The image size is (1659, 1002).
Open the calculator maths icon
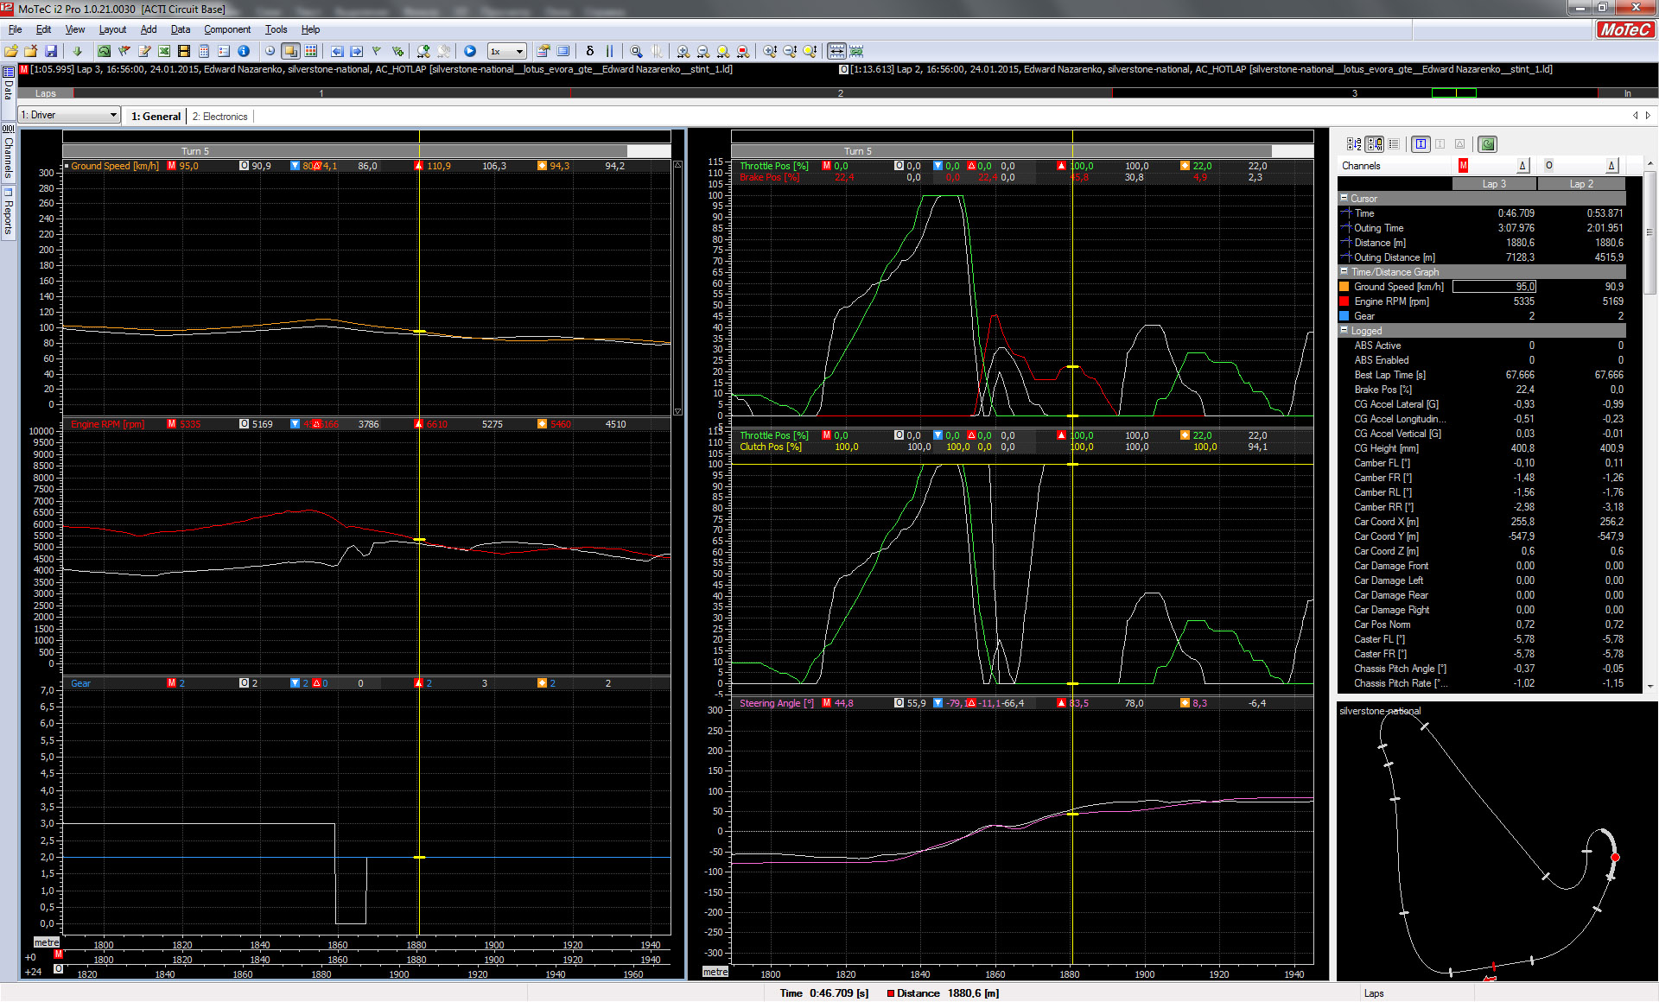204,51
